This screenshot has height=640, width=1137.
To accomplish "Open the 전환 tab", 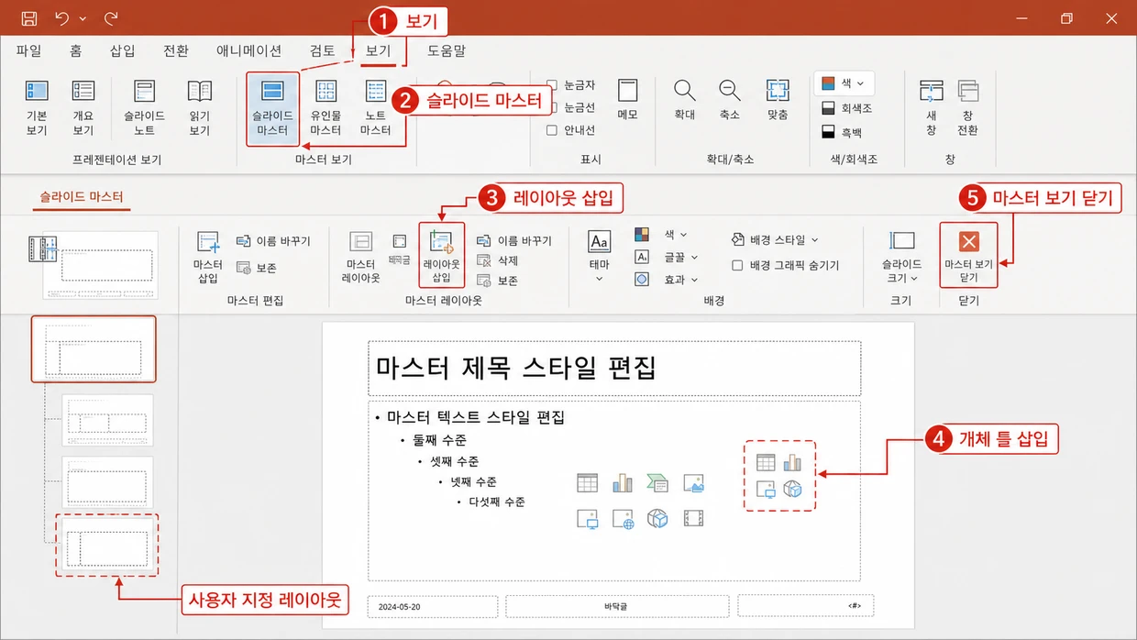I will [176, 51].
